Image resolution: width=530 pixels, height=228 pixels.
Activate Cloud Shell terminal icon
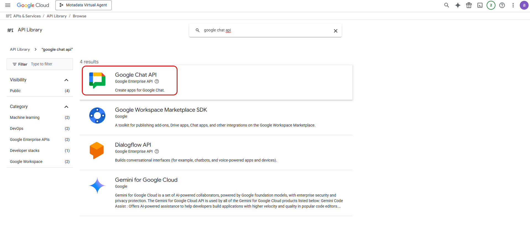click(480, 5)
